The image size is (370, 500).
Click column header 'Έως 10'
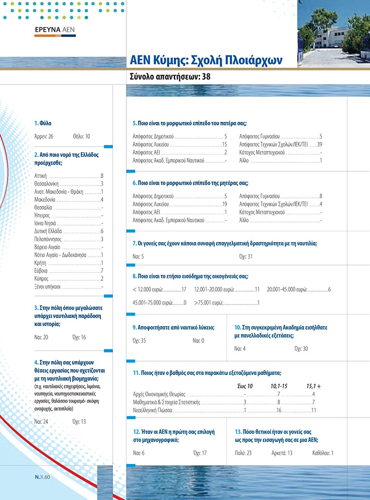245,386
